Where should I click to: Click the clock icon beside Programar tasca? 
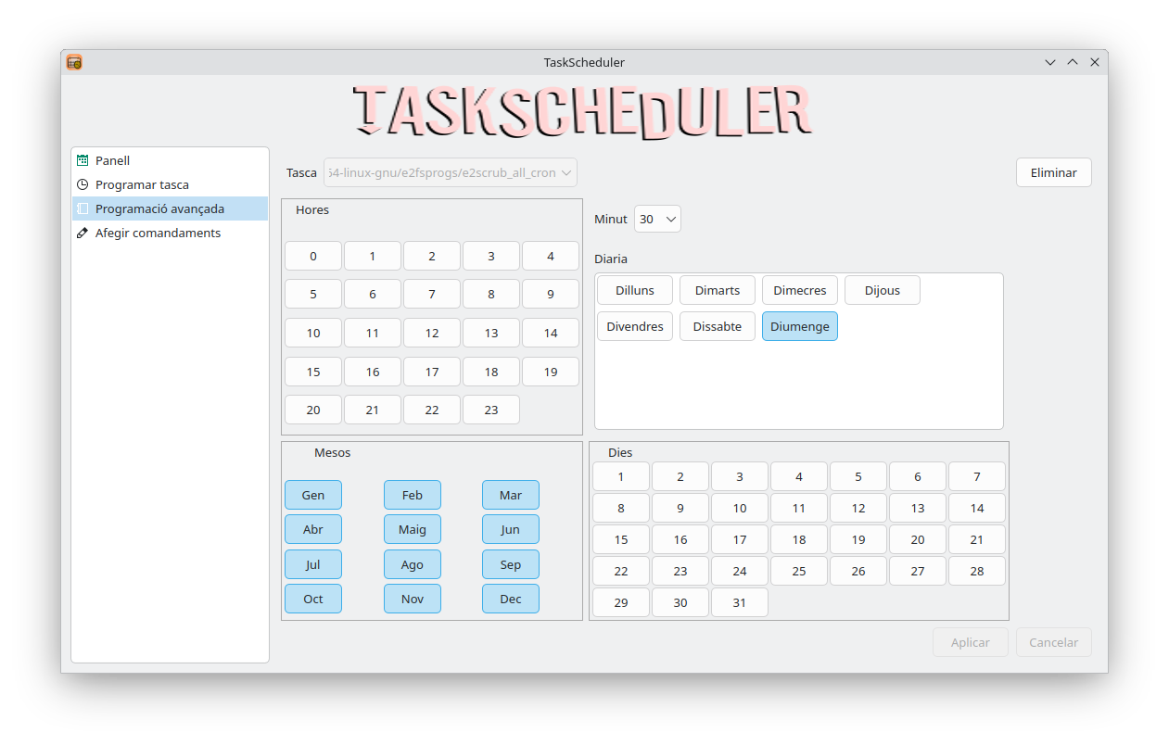point(83,184)
